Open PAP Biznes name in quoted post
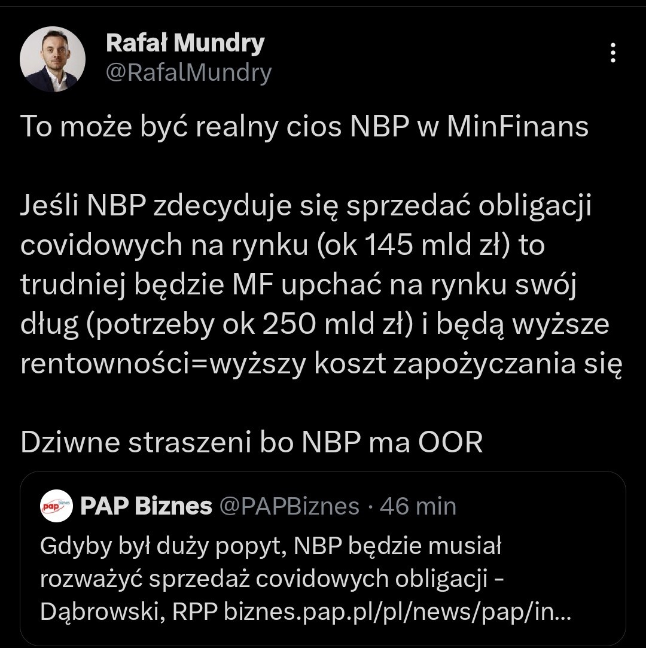Image resolution: width=646 pixels, height=648 pixels. coord(146,506)
